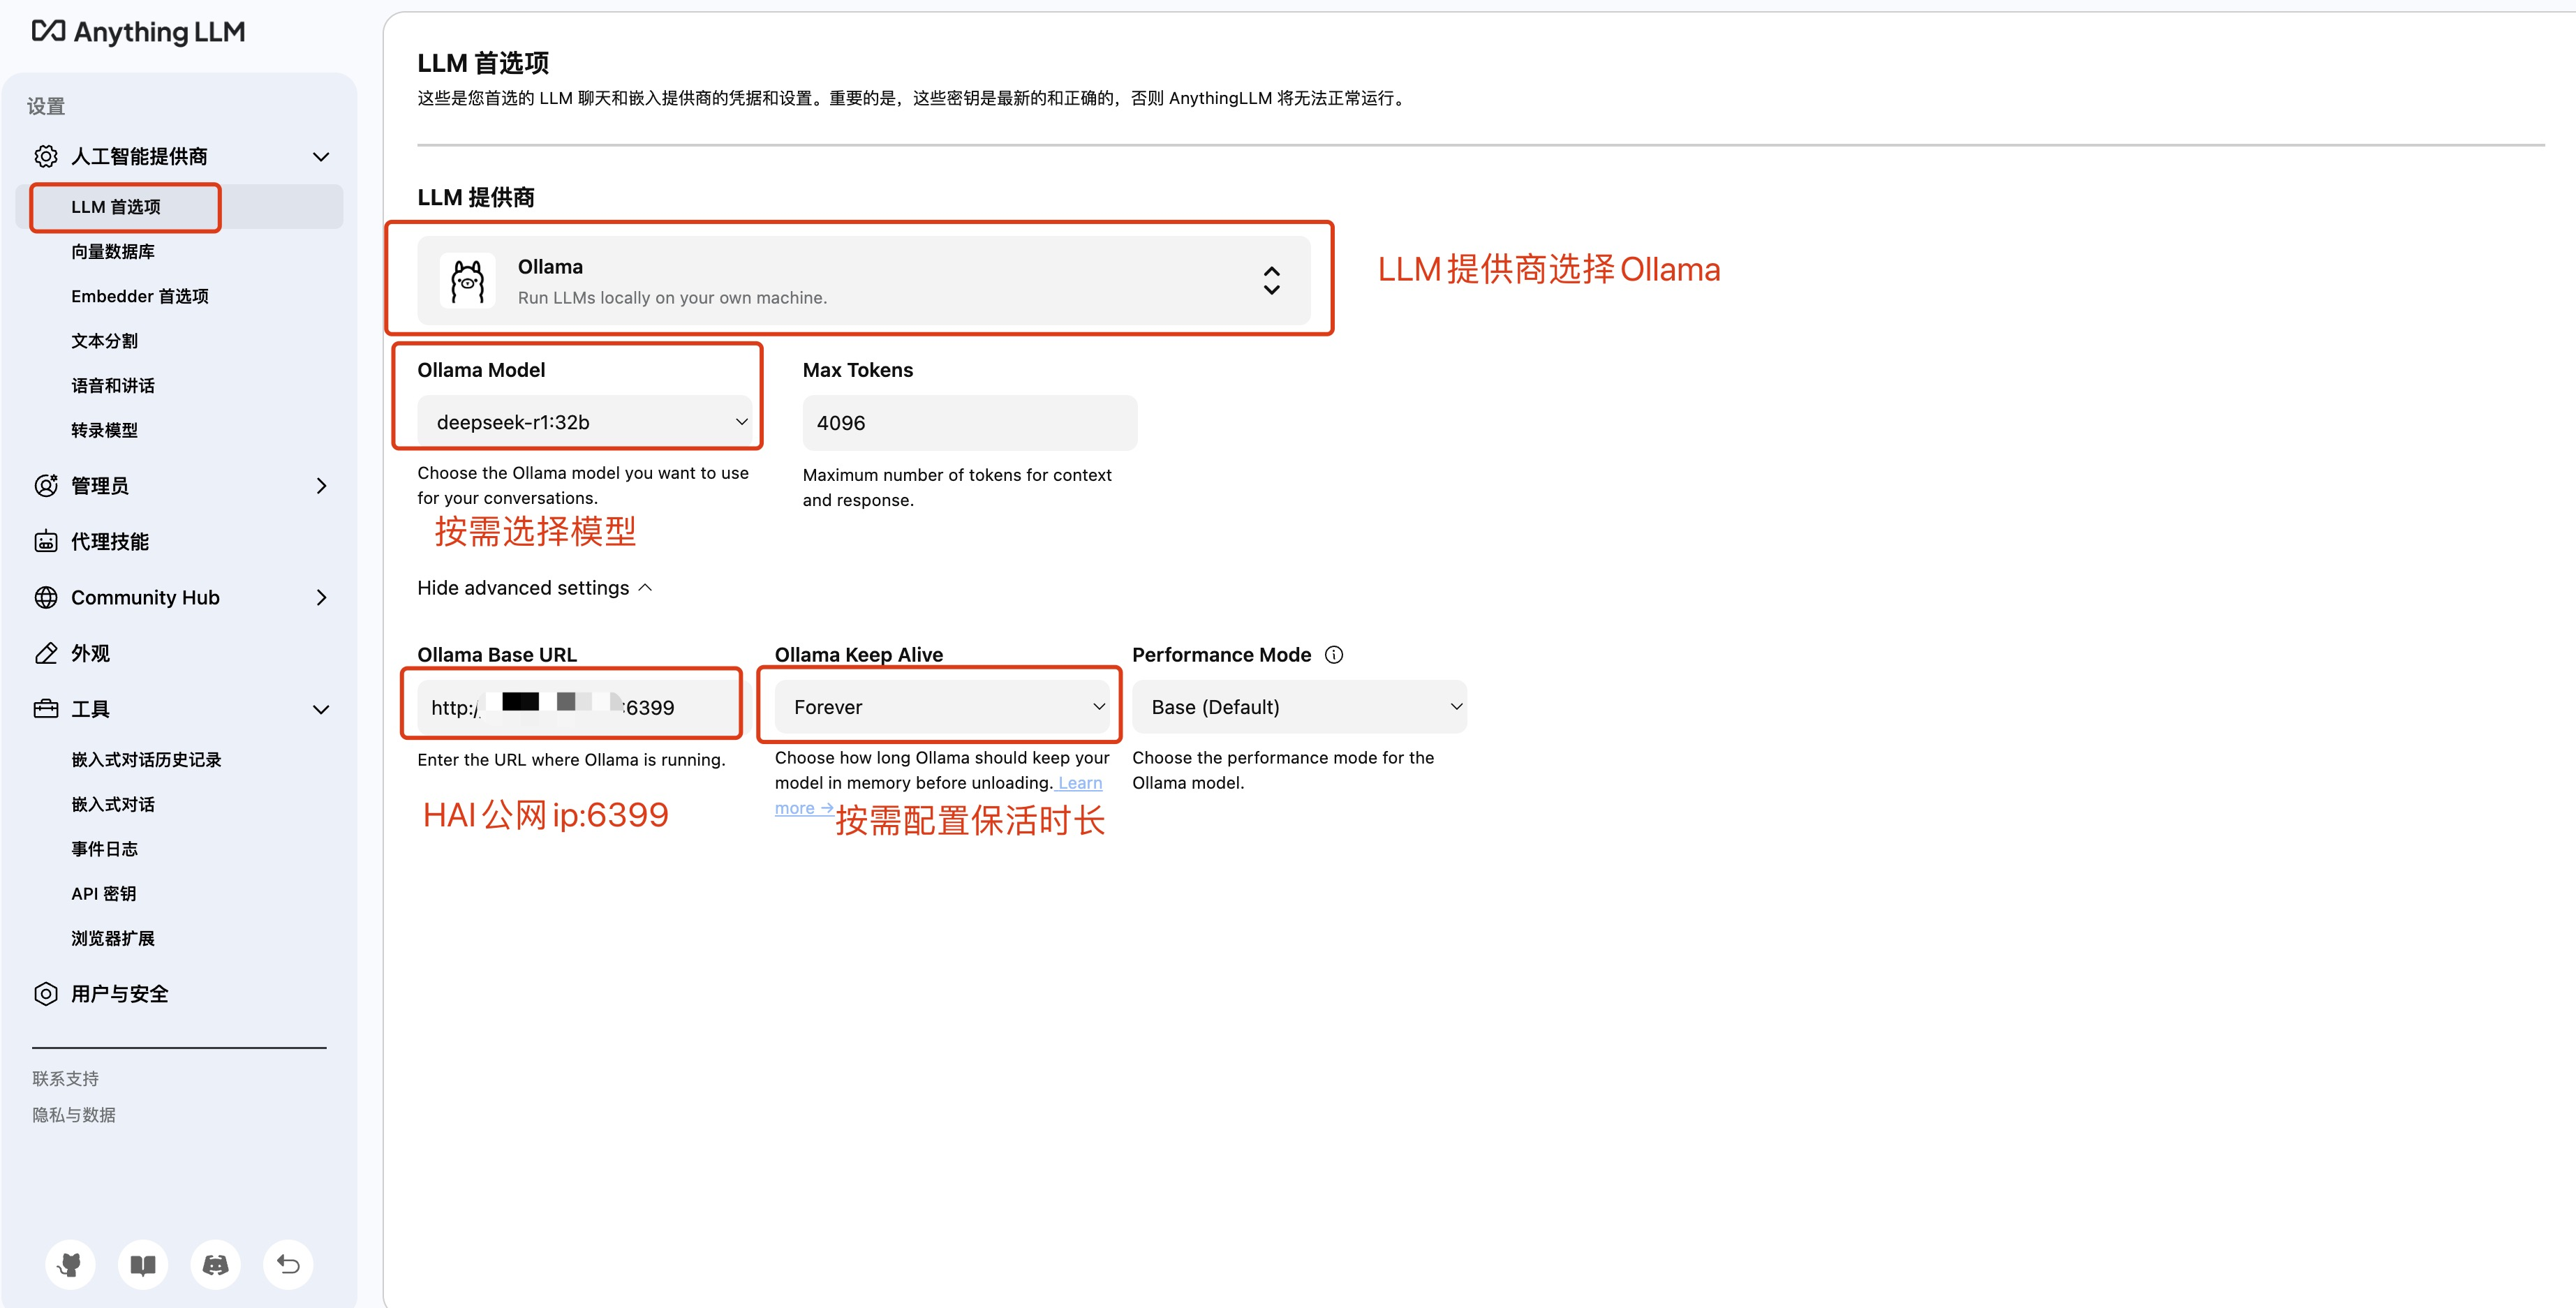Click the Ollama provider card
This screenshot has height=1308, width=2576.
pyautogui.click(x=863, y=280)
